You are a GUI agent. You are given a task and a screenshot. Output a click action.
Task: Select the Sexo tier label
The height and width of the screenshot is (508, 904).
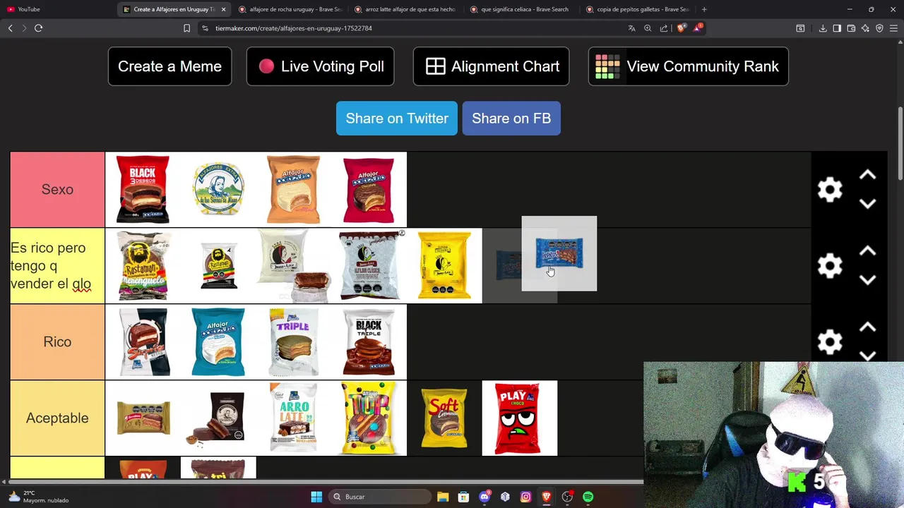point(57,190)
